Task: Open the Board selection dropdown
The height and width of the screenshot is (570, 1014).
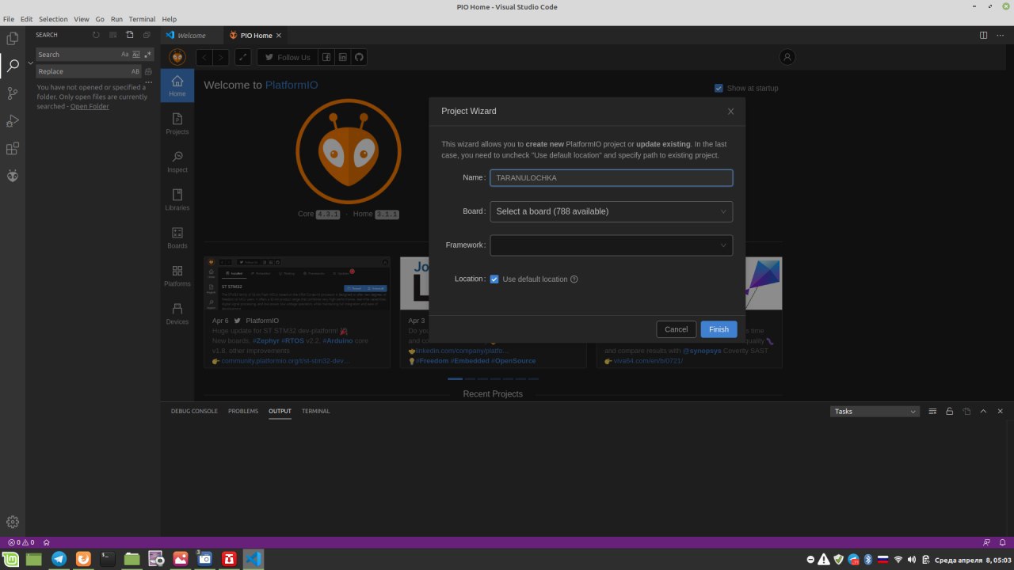Action: (x=611, y=211)
